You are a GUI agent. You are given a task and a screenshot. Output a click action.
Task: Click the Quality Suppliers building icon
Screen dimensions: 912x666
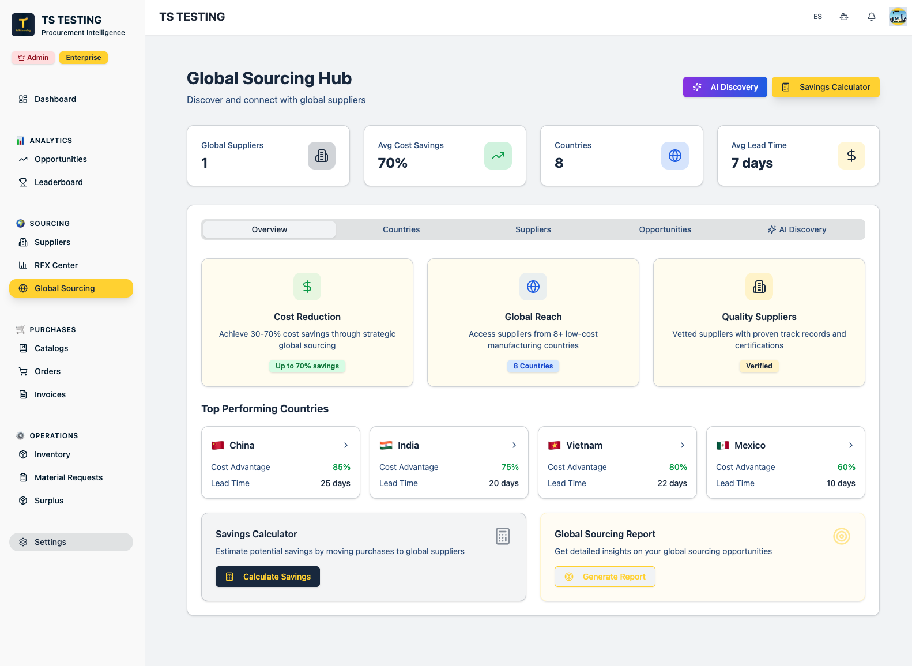(759, 287)
